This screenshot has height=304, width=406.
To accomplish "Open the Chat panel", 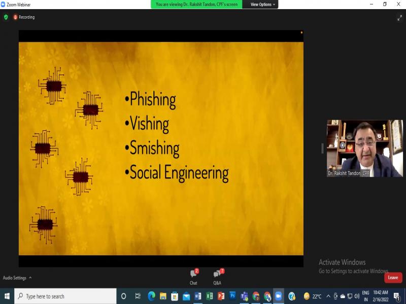I will tap(193, 276).
